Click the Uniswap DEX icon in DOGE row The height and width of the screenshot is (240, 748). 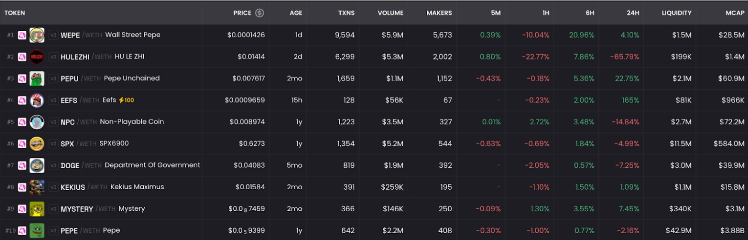[x=22, y=165]
